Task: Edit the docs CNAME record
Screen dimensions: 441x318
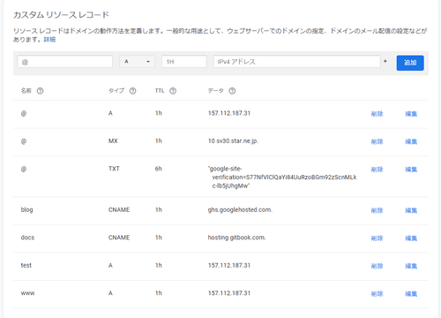Action: pos(411,238)
